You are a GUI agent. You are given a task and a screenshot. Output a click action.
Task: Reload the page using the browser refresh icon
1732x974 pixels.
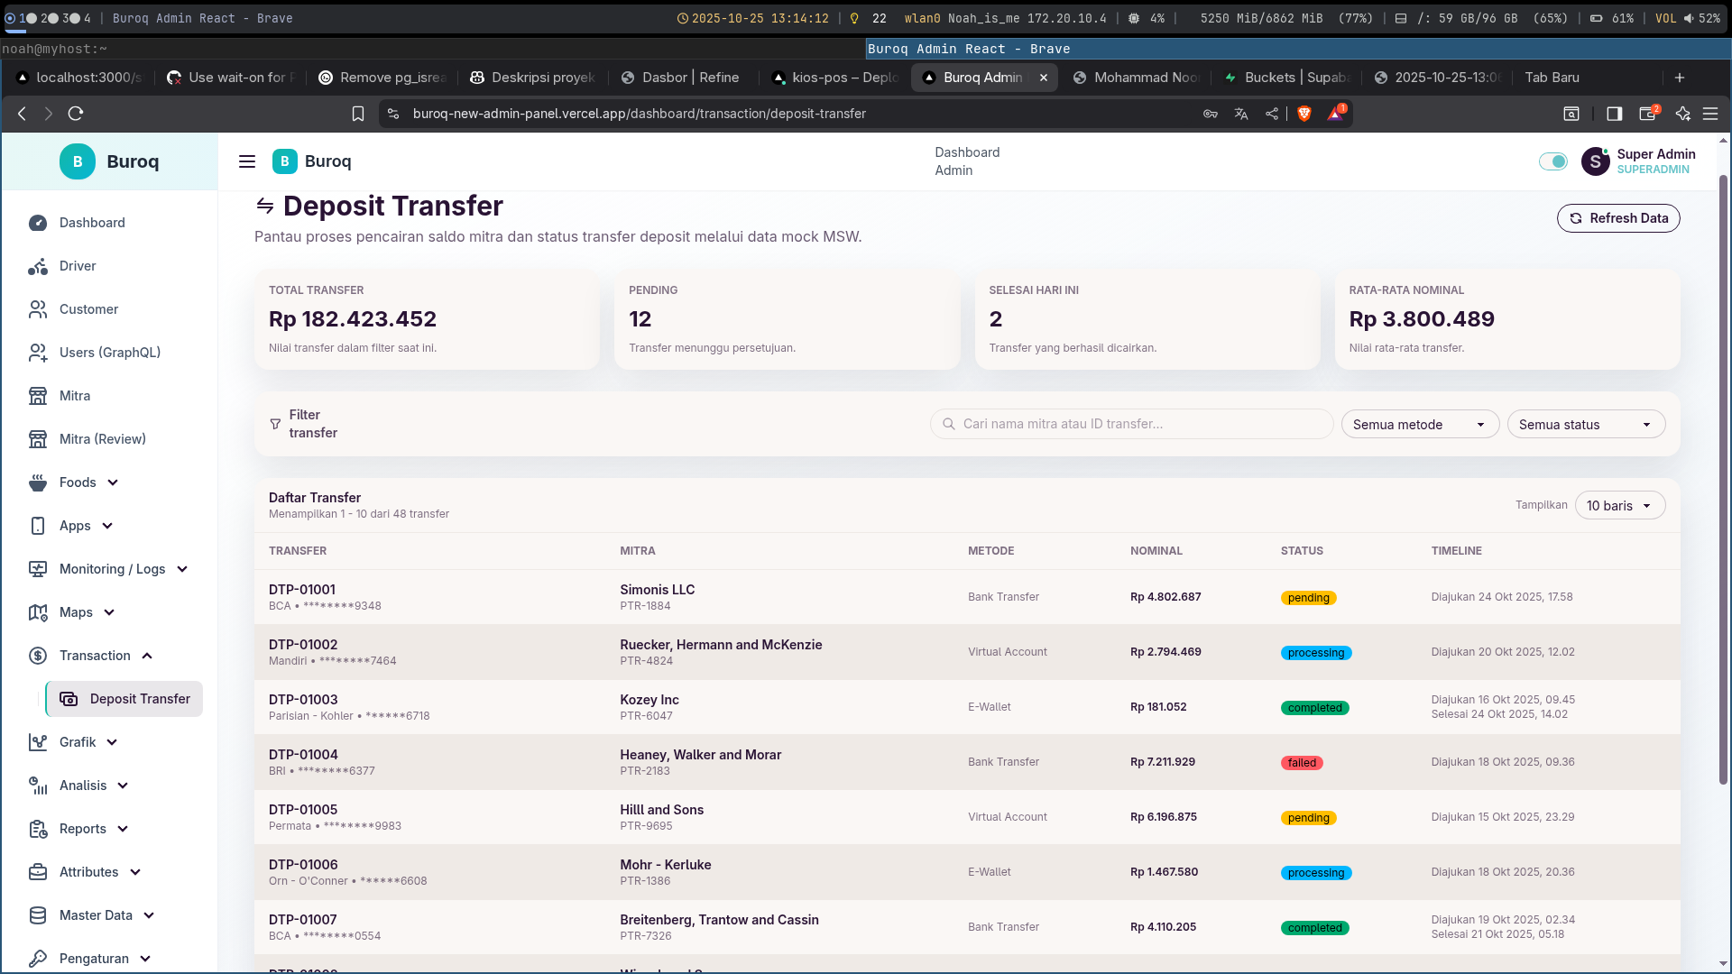pyautogui.click(x=76, y=114)
